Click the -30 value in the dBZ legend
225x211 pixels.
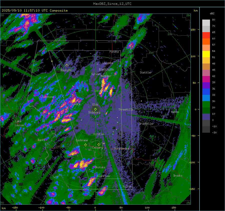pyautogui.click(x=214, y=133)
